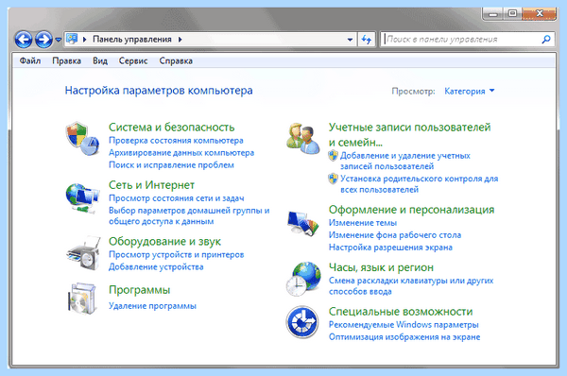567x376 pixels.
Task: Open Специальные возможности category
Action: (x=401, y=312)
